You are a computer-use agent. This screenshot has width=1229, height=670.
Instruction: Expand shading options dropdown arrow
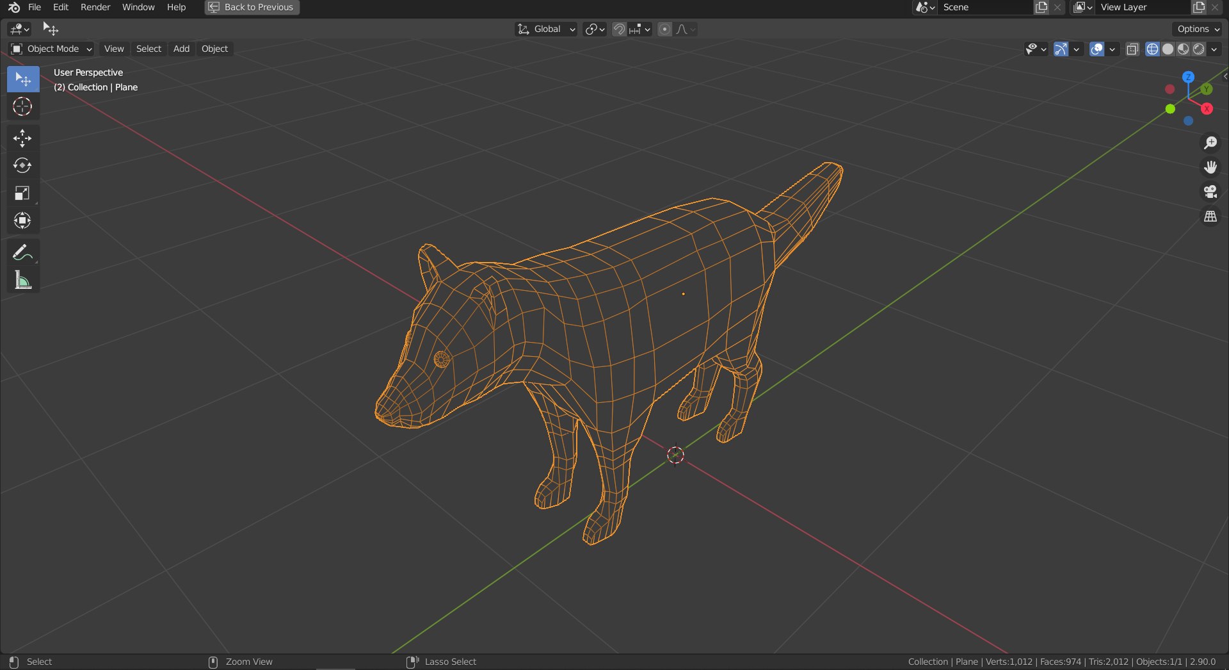click(x=1214, y=49)
